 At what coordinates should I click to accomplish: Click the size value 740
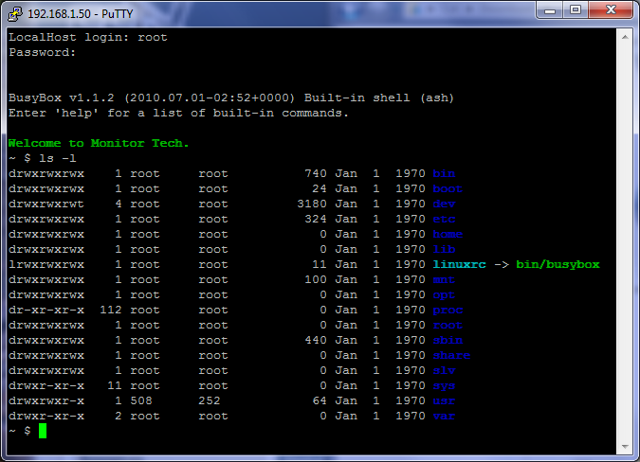pos(316,174)
